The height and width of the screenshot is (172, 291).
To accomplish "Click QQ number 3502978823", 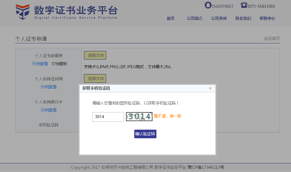I will click(x=222, y=6).
